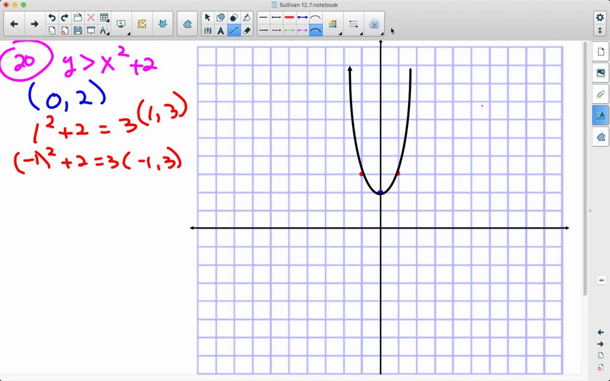Viewport: 610px width, 381px height.
Task: Pick the blue line with end dots
Action: [x=302, y=17]
